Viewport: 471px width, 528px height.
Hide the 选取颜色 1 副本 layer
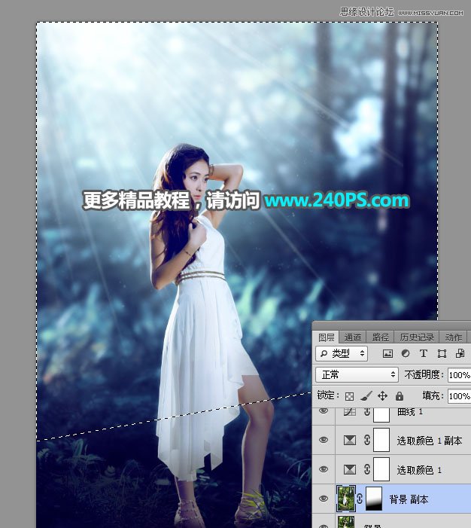(x=324, y=440)
